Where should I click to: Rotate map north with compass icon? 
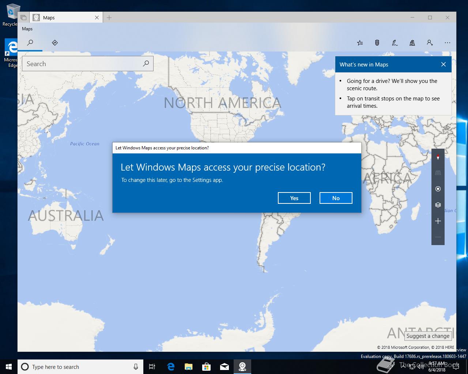pyautogui.click(x=438, y=157)
